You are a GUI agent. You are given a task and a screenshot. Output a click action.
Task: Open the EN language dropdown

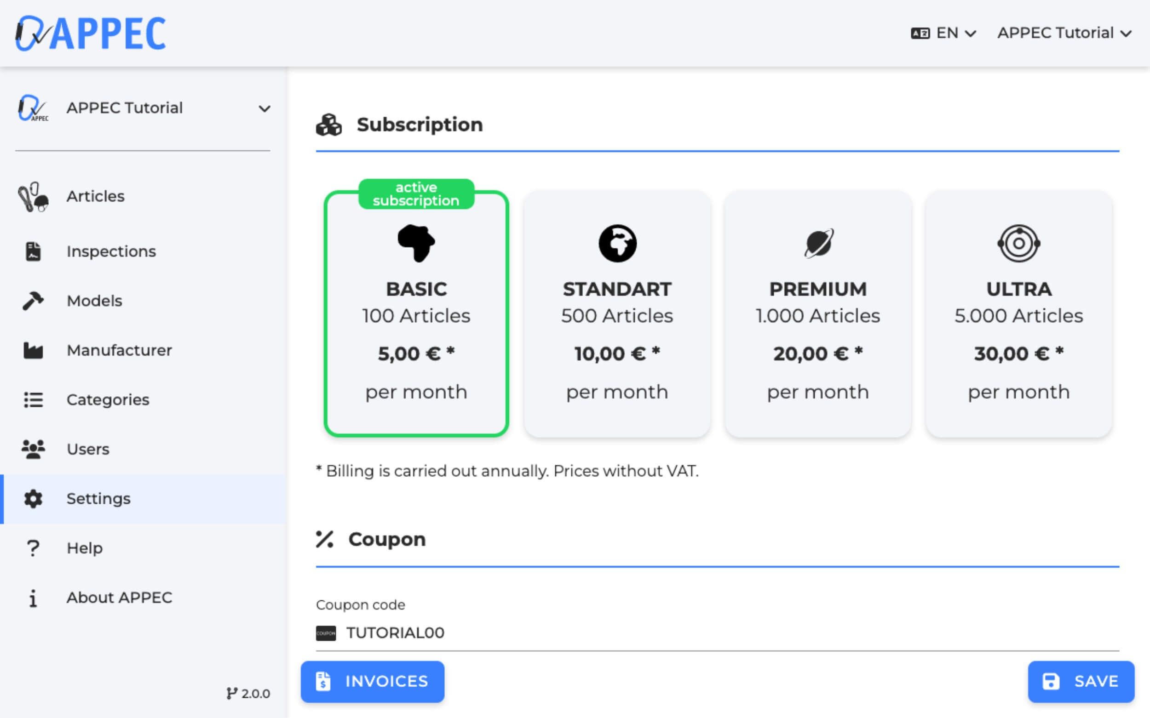point(944,33)
